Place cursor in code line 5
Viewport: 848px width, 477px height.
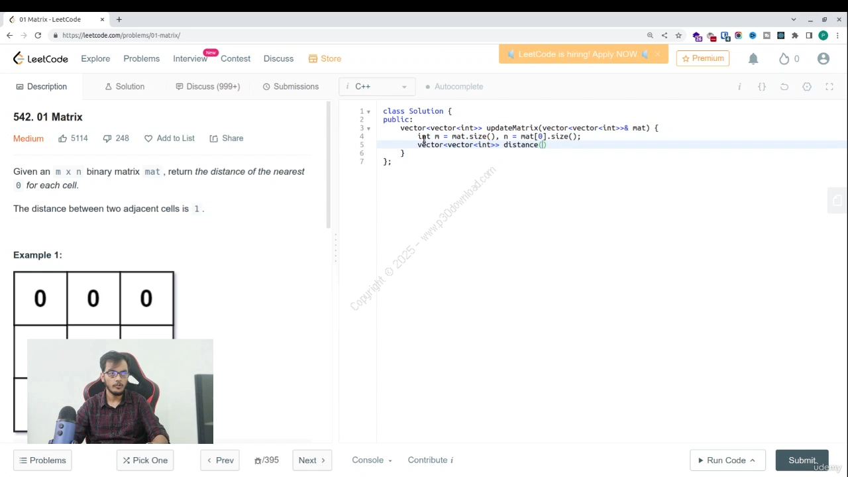click(x=611, y=144)
